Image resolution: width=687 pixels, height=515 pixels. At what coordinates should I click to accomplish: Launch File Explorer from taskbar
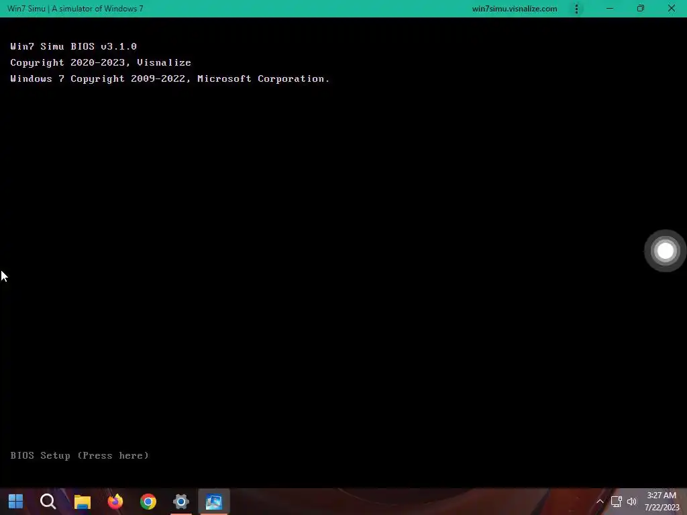click(x=82, y=502)
